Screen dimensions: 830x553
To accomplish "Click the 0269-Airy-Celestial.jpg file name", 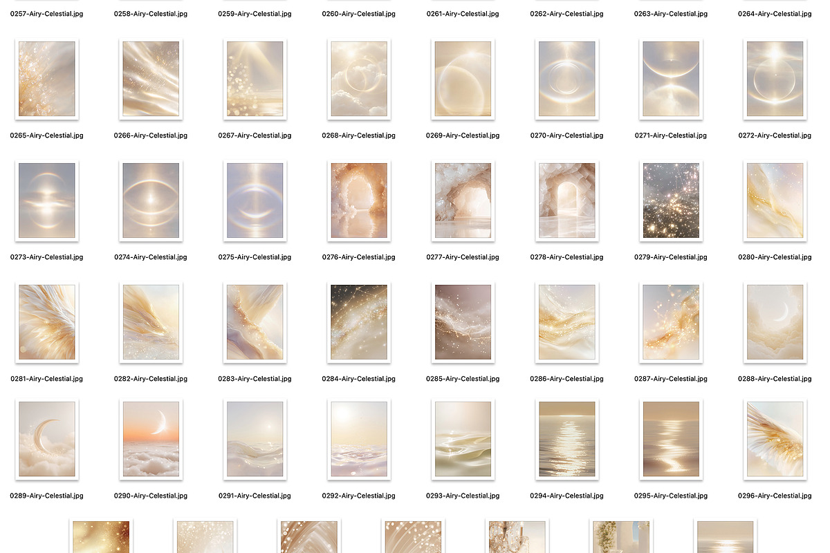I will point(463,135).
